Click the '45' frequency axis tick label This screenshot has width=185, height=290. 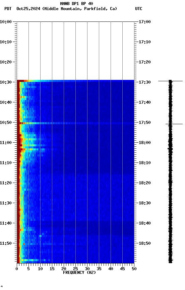point(122,269)
